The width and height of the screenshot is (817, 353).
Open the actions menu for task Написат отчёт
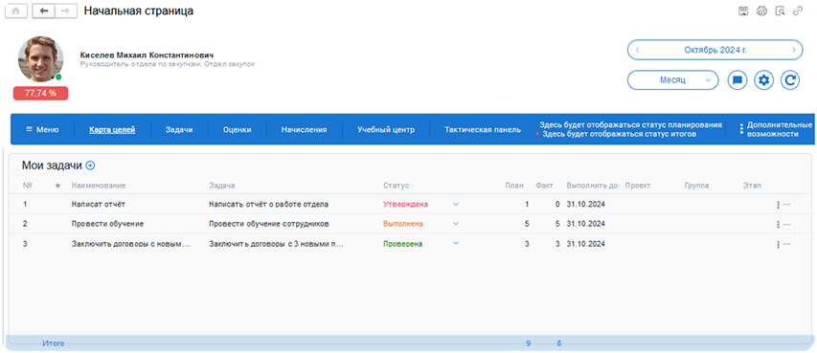[783, 205]
